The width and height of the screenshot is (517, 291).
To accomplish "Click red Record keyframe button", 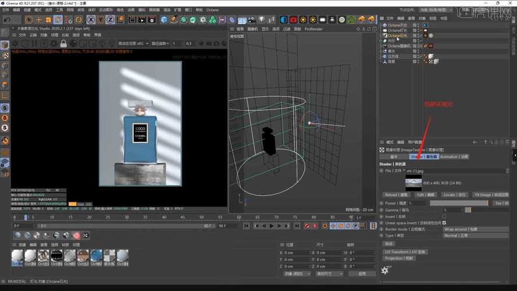I will 307,226.
